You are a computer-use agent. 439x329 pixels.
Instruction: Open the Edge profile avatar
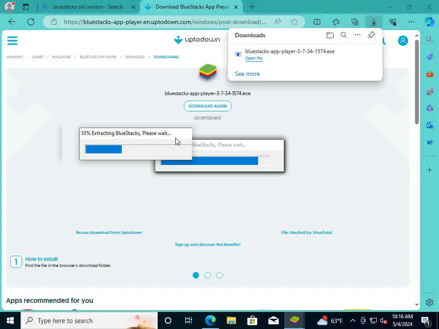[9, 6]
